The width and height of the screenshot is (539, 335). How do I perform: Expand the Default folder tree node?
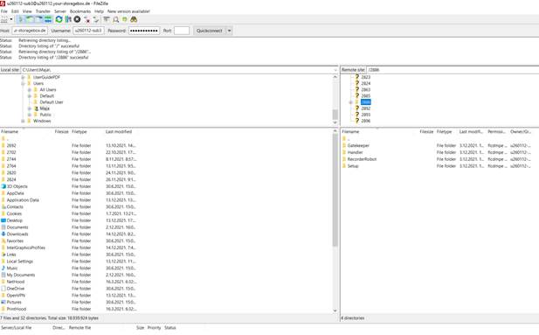click(30, 96)
